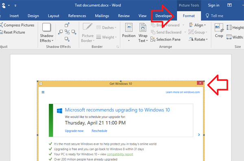Screen dimensions: 244x161
Task: Open the Wrap Text menu
Action: 143,33
